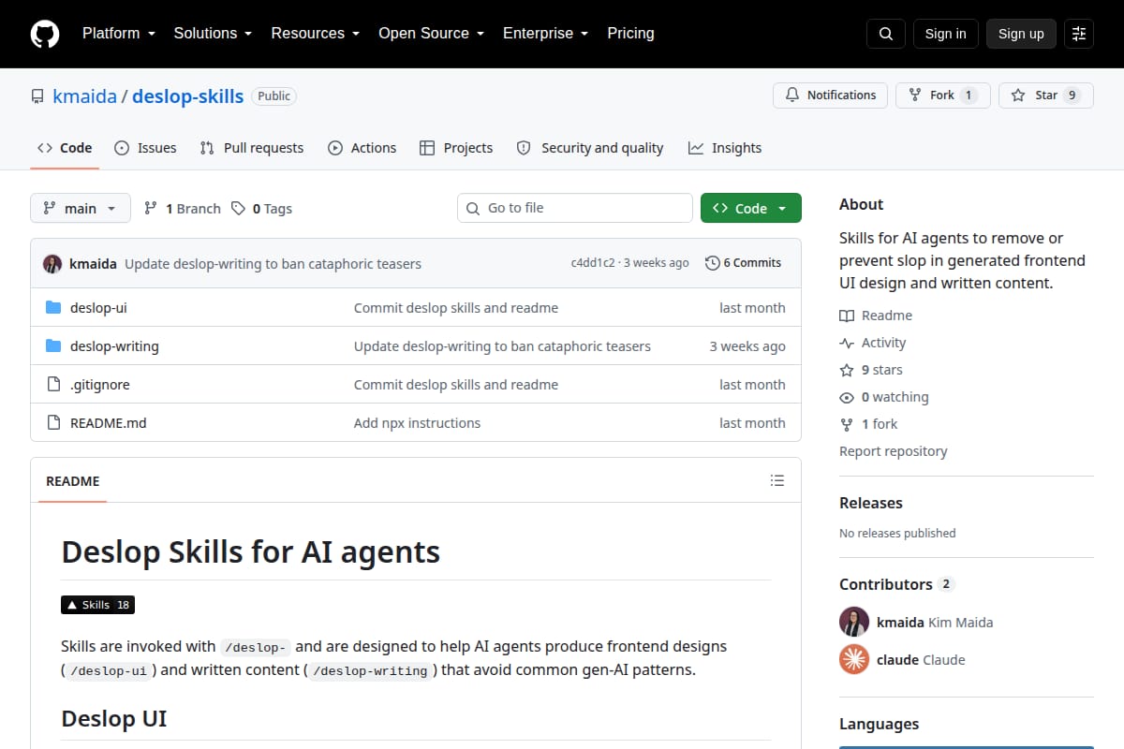Click the Go to file search field
The image size is (1124, 749).
575,208
